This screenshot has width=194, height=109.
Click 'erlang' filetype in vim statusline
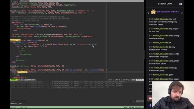tap(126, 80)
